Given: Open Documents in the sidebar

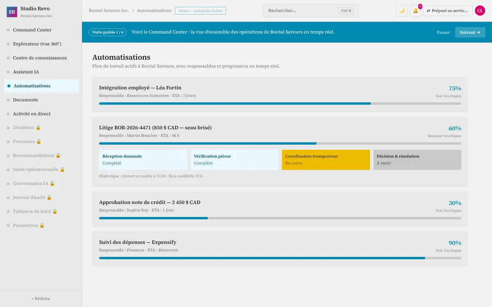Looking at the screenshot, I should (41, 100).
